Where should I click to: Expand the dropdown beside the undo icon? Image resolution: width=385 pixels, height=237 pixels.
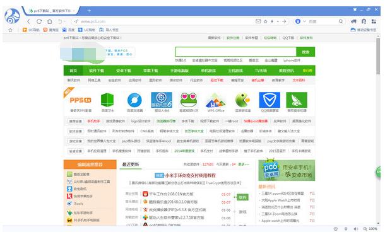[65, 21]
